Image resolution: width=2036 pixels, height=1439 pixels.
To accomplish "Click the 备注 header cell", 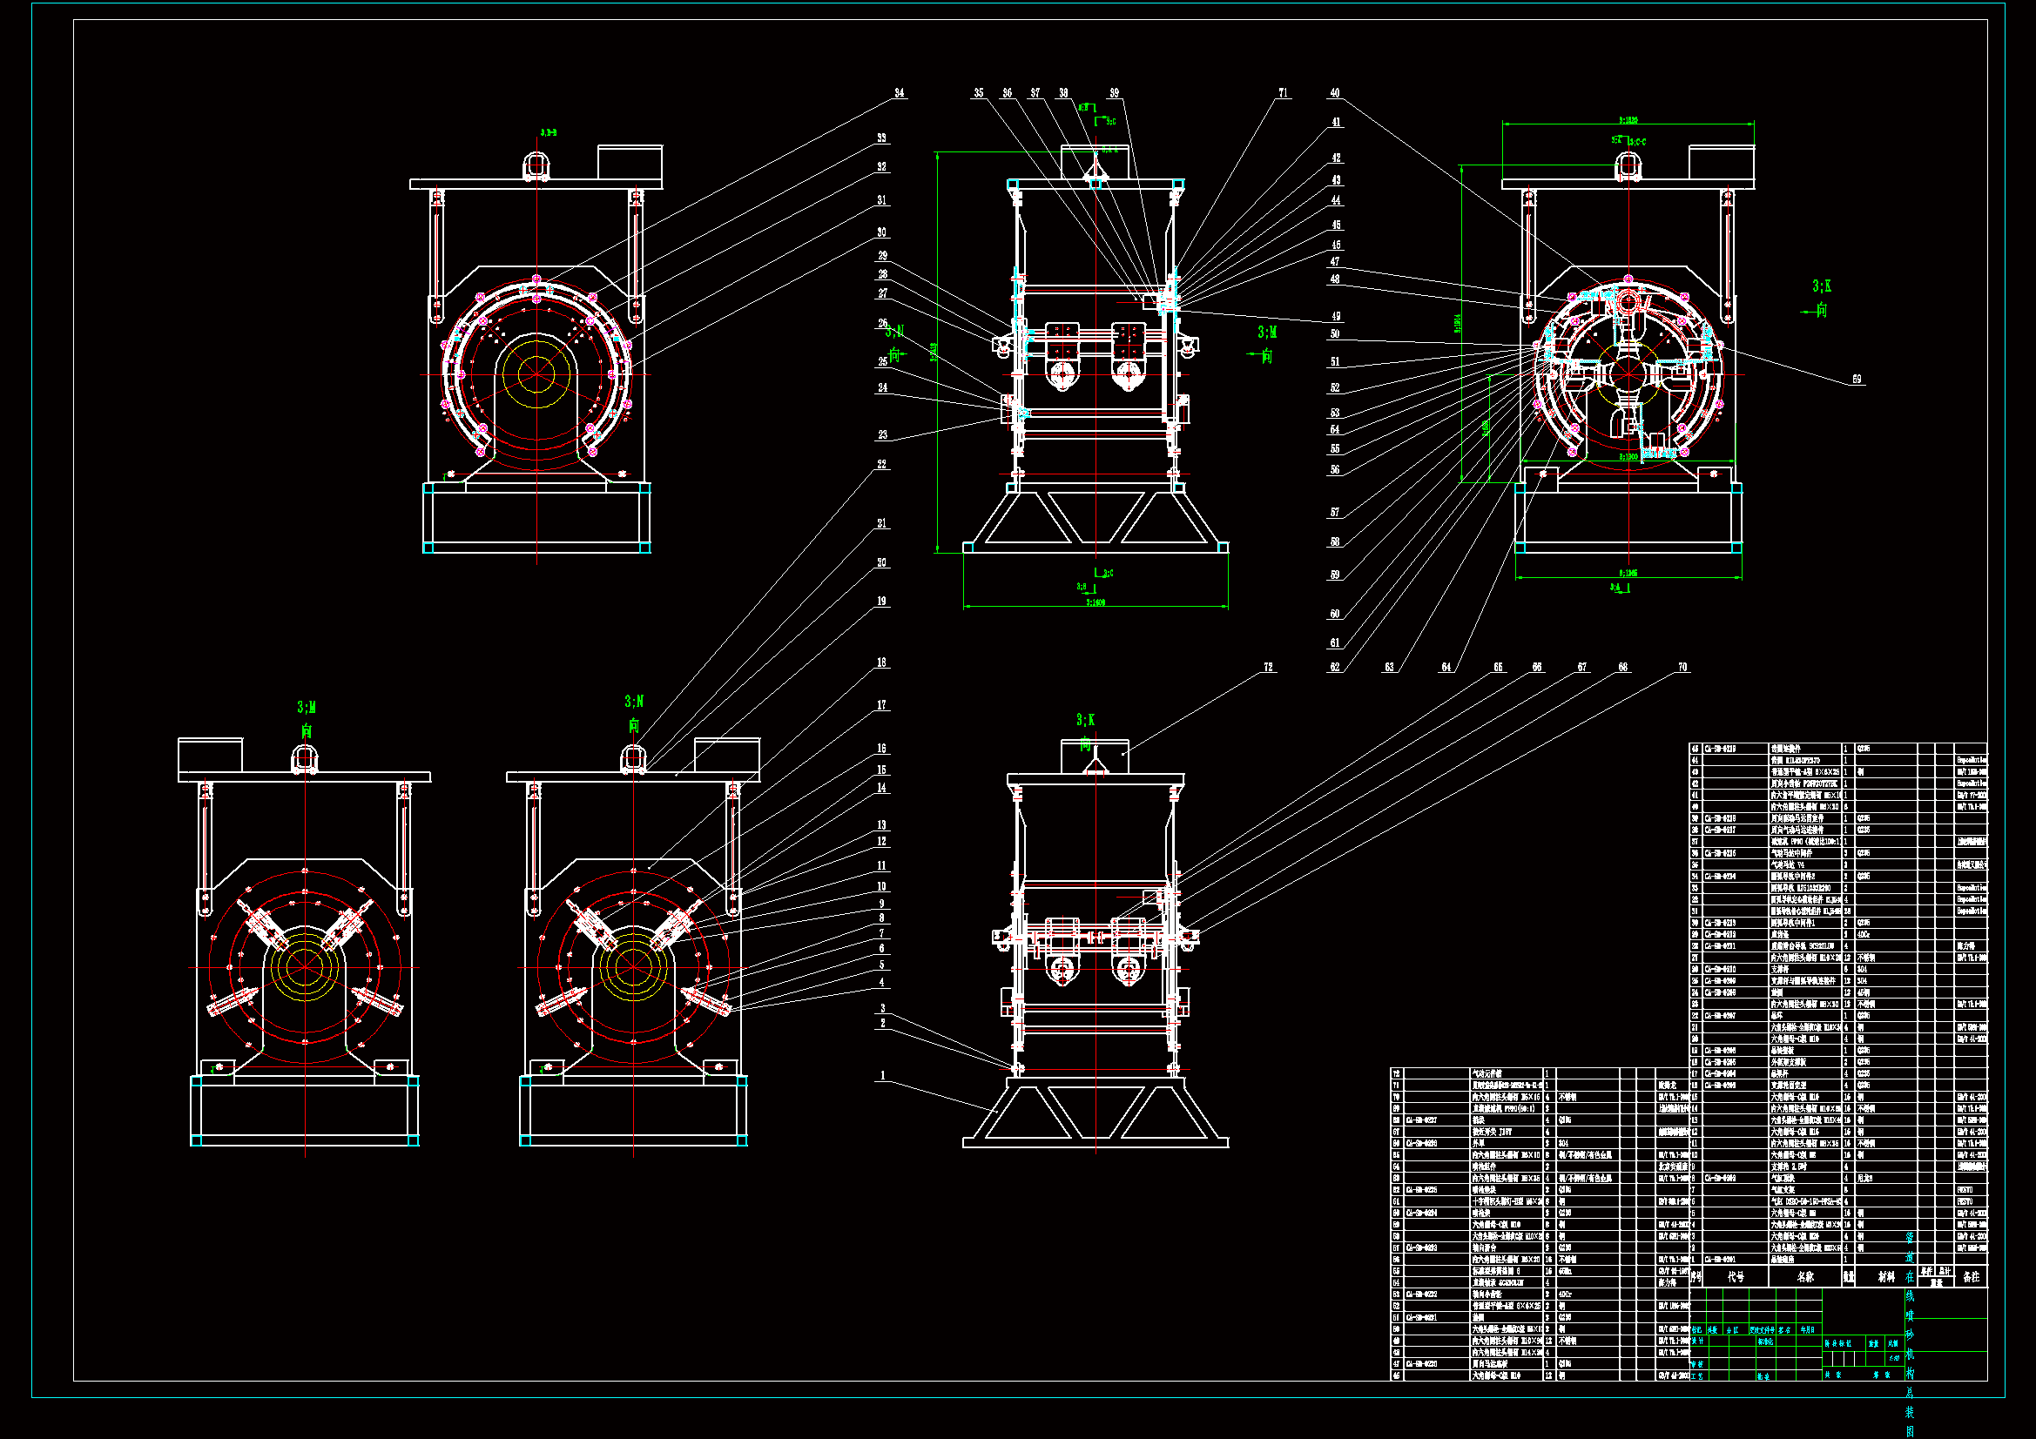I will point(1972,1277).
